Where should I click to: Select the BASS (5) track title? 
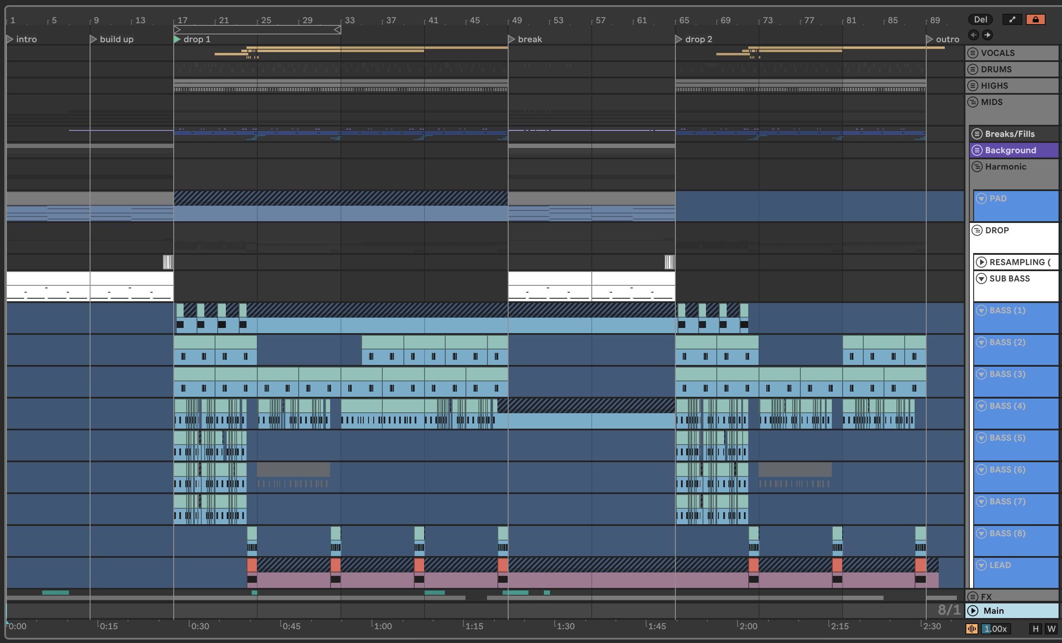point(1007,438)
